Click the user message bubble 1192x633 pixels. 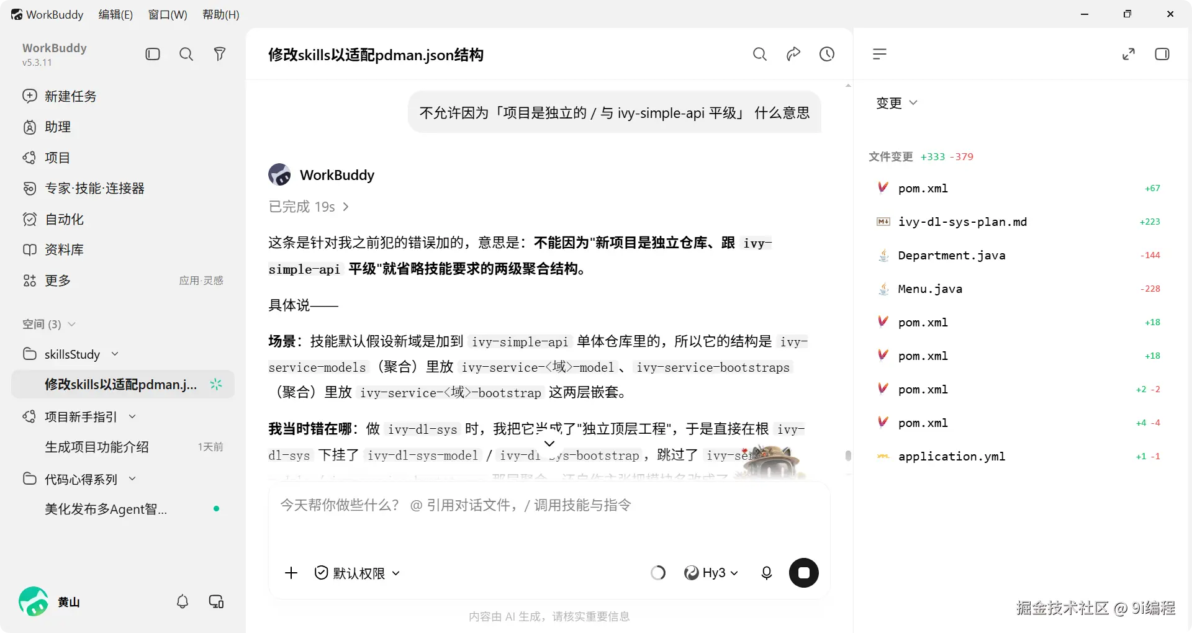615,112
